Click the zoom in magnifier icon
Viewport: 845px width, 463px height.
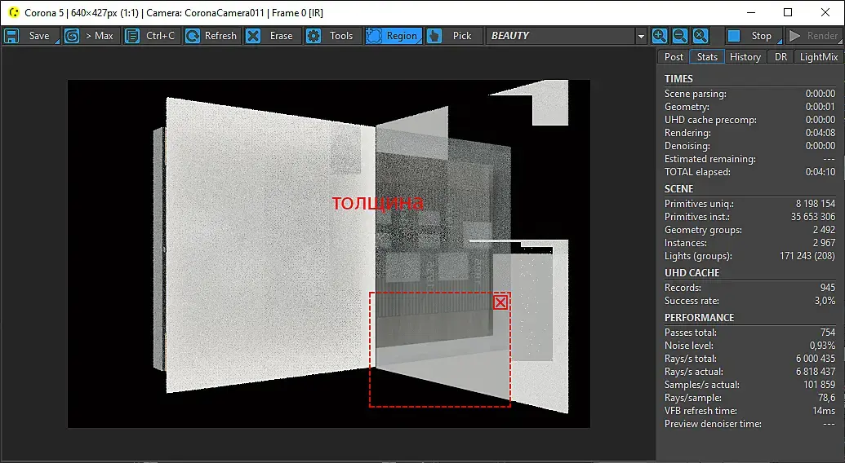[x=659, y=36]
